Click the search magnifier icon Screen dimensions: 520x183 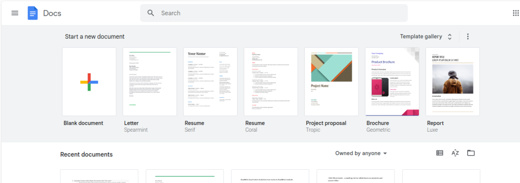click(151, 13)
